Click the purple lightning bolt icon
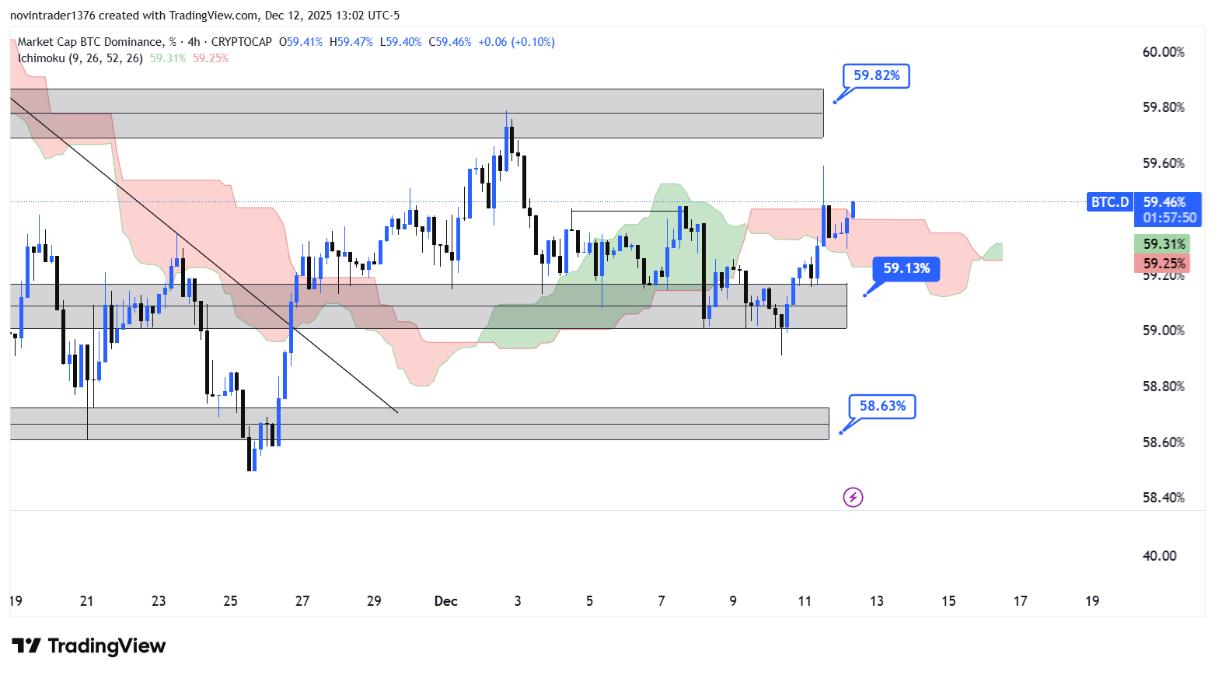Screen dimensions: 1215x675 [853, 497]
